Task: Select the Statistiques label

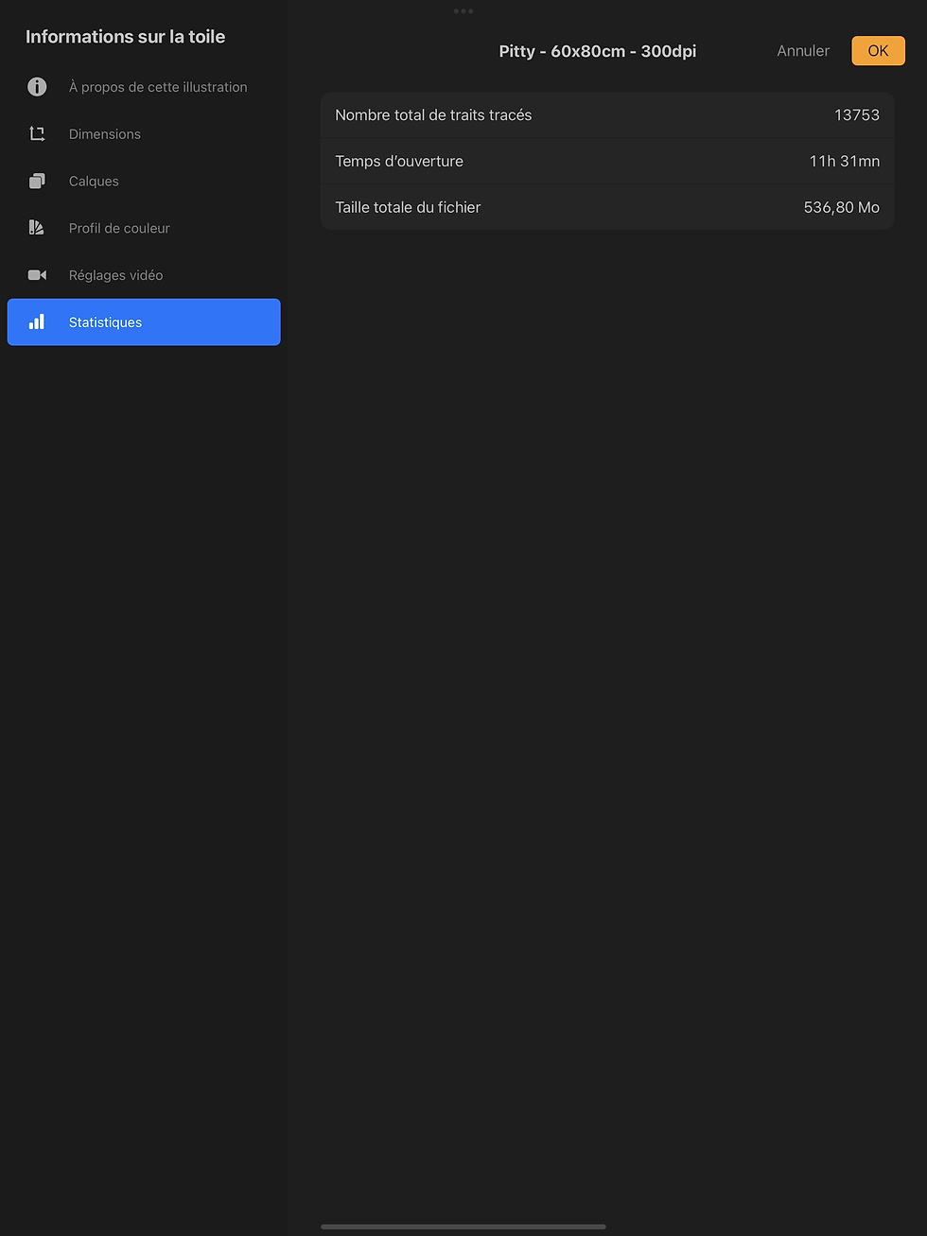Action: [x=105, y=322]
